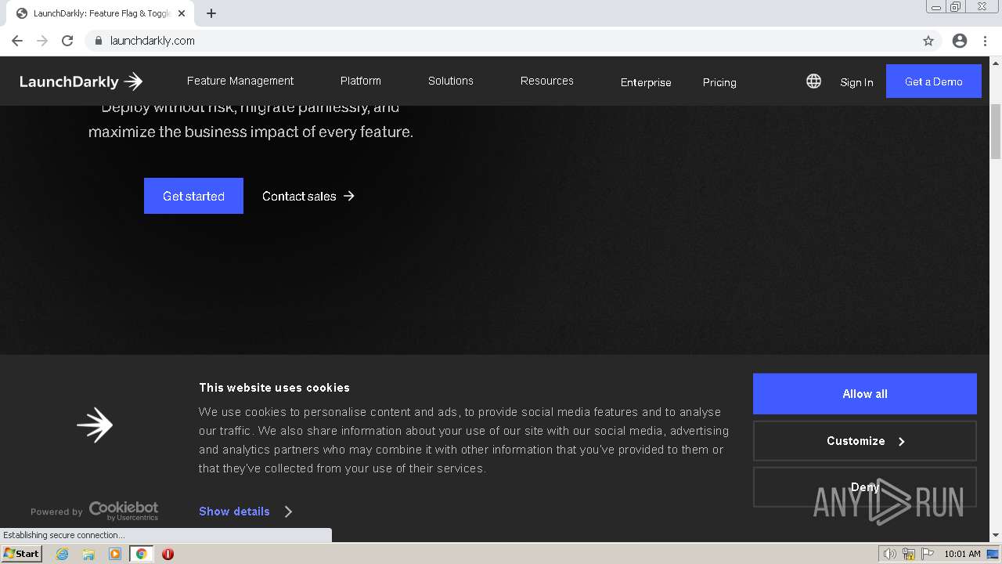Open the media player taskbar icon

(x=115, y=554)
